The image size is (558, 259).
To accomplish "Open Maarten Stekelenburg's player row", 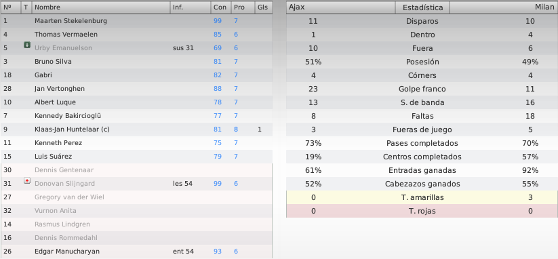I will pyautogui.click(x=137, y=21).
